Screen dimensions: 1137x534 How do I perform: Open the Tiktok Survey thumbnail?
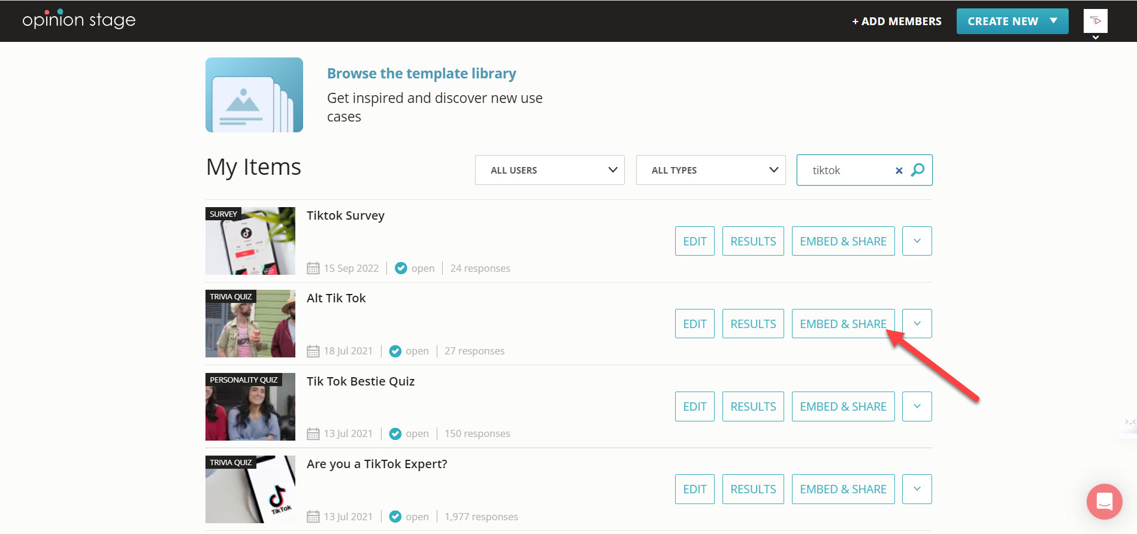tap(250, 241)
